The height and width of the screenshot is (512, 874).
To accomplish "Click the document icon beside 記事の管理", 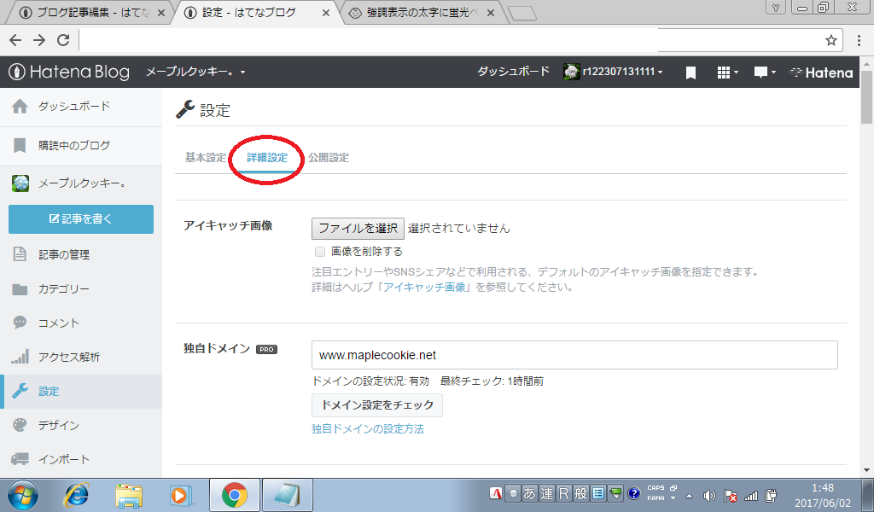I will [20, 254].
